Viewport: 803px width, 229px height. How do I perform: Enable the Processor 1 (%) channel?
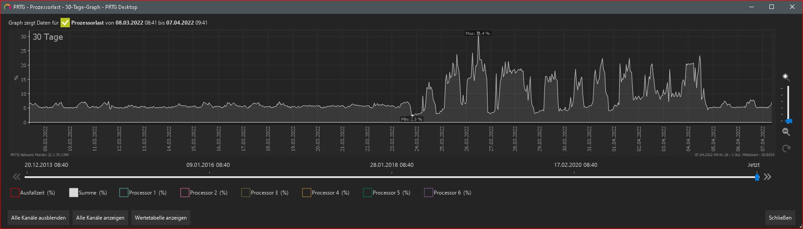[x=124, y=193]
